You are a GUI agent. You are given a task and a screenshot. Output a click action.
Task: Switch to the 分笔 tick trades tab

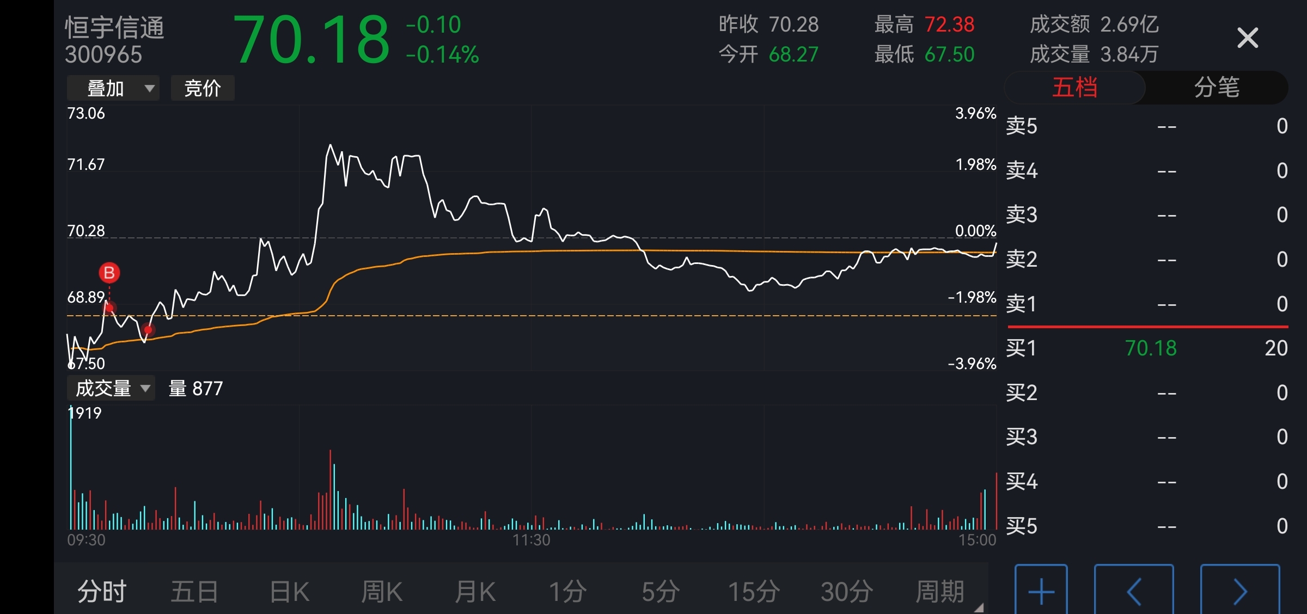(1217, 88)
